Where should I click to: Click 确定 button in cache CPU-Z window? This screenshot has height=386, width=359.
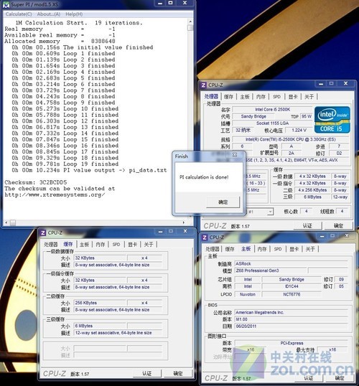[x=177, y=374]
